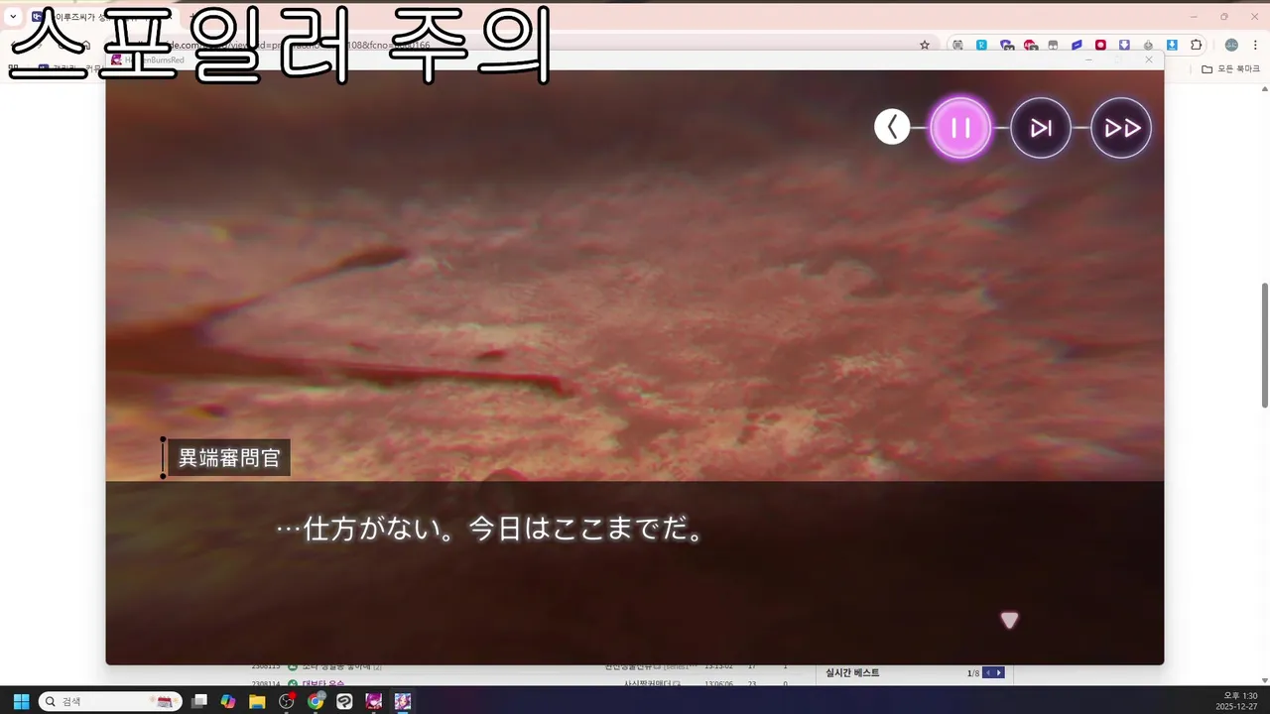Click the Windows taskbar search box 검색
The width and height of the screenshot is (1270, 714).
click(x=110, y=701)
